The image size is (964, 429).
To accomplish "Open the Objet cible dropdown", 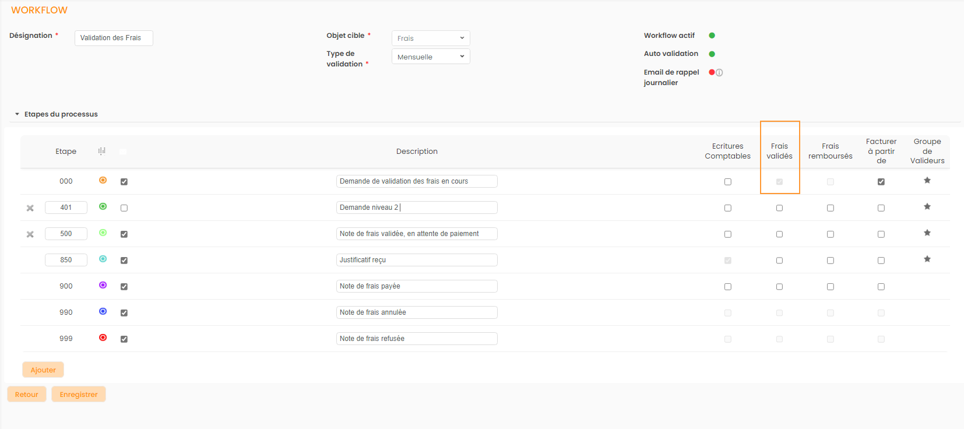I will [x=431, y=38].
